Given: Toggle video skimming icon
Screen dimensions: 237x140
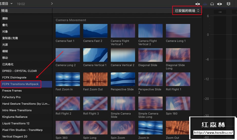Looking at the screenshot, I should tap(198, 4).
